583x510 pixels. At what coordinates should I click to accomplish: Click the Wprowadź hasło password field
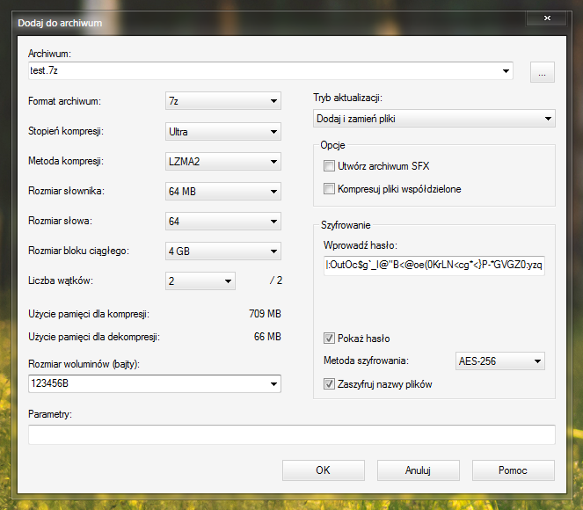tap(434, 265)
